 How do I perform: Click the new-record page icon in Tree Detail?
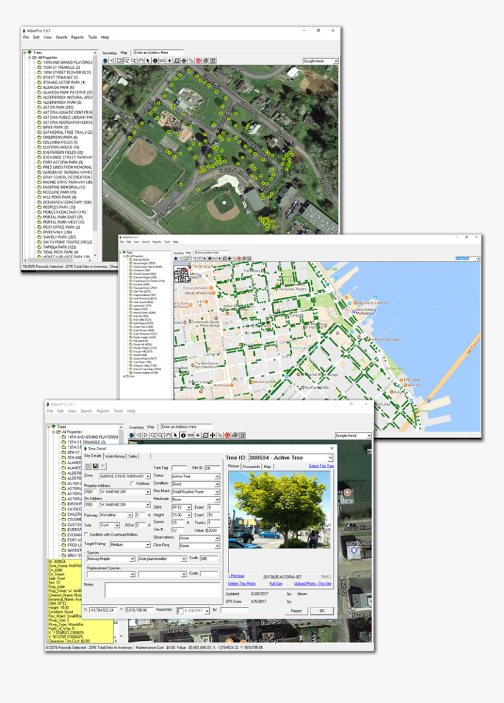88,467
